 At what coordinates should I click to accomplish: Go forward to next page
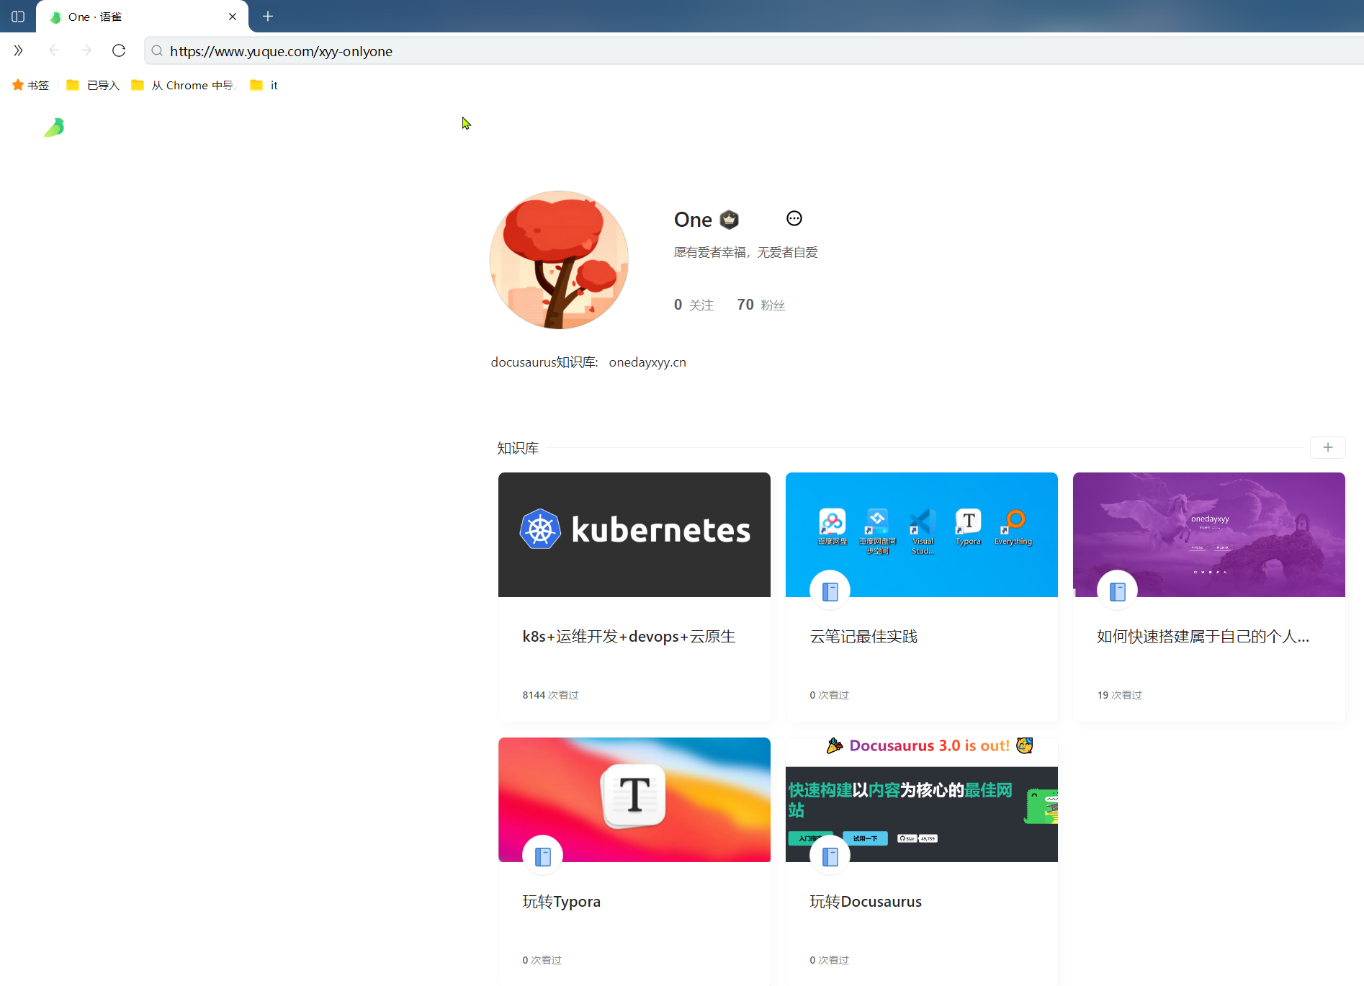tap(86, 50)
